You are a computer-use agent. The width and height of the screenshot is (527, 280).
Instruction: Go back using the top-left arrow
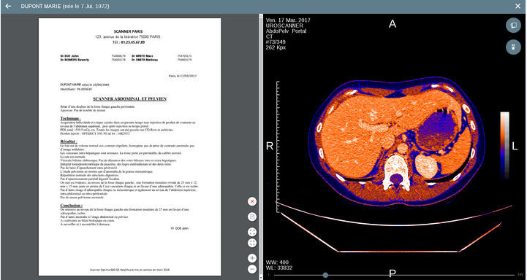[x=8, y=6]
